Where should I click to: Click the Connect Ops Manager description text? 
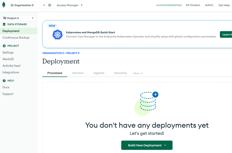[x=141, y=37]
